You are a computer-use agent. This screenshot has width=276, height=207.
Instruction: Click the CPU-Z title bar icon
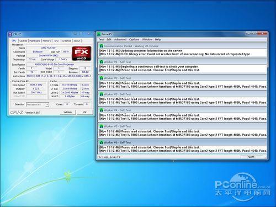(x=10, y=34)
